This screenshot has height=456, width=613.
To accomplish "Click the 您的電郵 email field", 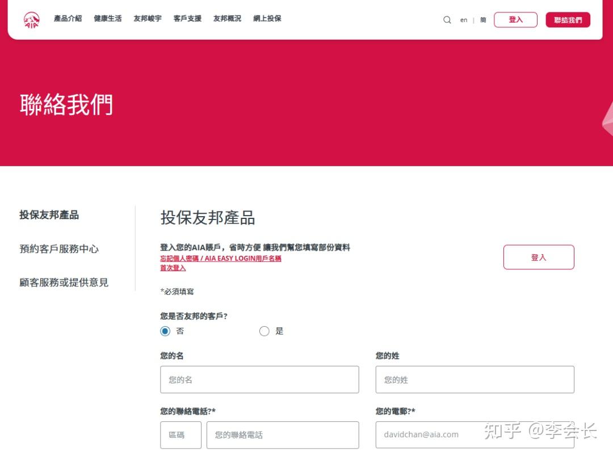I will (x=475, y=434).
